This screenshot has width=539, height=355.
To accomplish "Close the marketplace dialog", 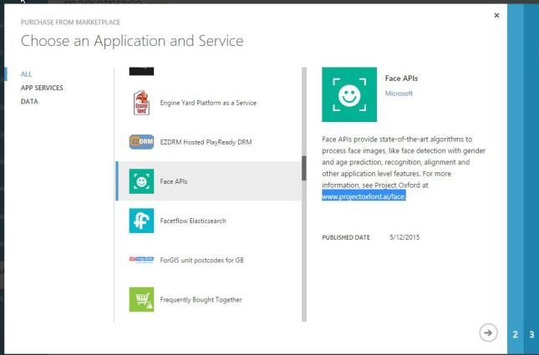I will (x=496, y=15).
